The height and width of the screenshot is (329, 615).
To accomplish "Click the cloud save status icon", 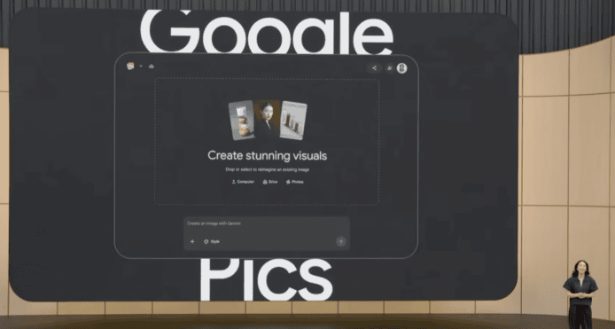I will coord(152,67).
